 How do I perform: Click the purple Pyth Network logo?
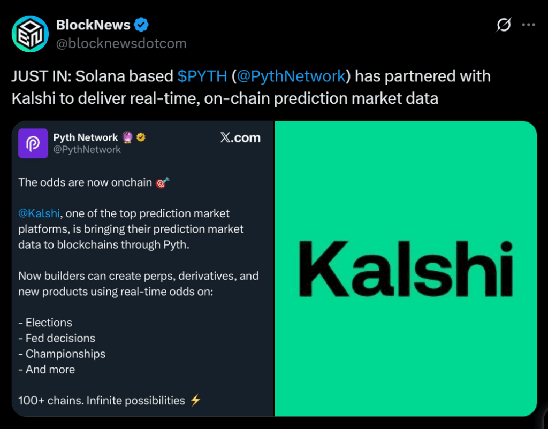(x=33, y=143)
